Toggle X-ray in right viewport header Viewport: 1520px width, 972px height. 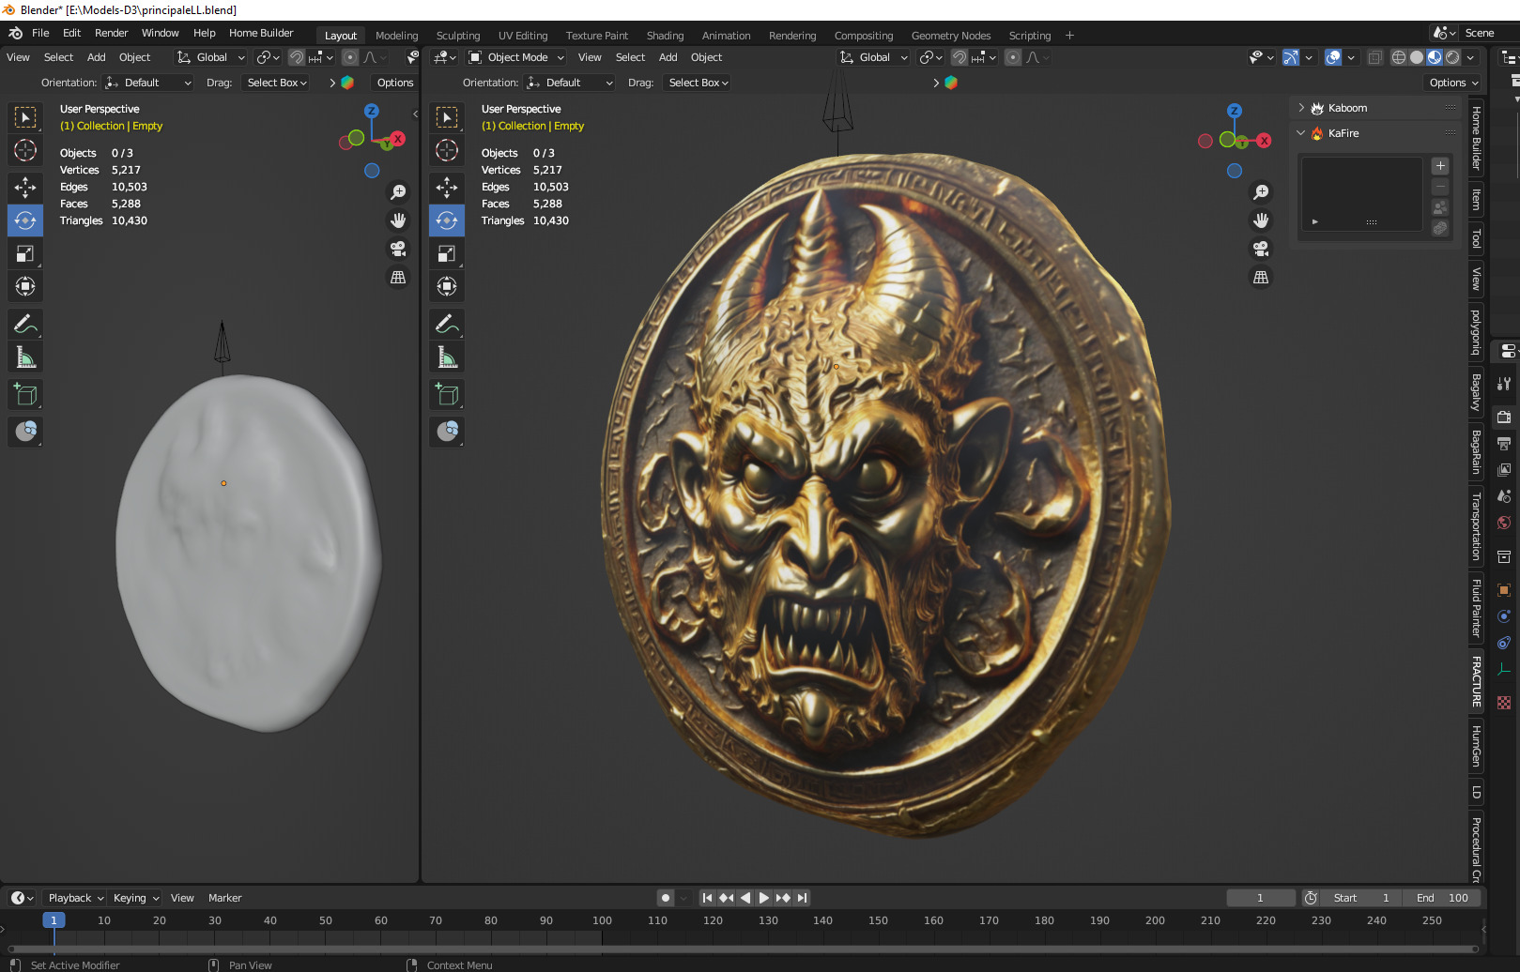(x=1374, y=57)
